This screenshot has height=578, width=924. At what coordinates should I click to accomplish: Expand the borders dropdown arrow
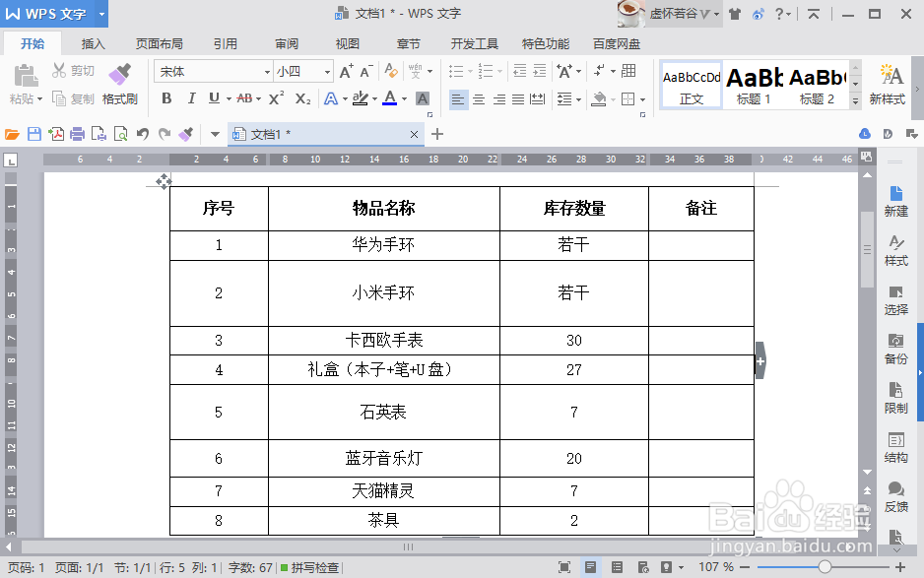(642, 99)
